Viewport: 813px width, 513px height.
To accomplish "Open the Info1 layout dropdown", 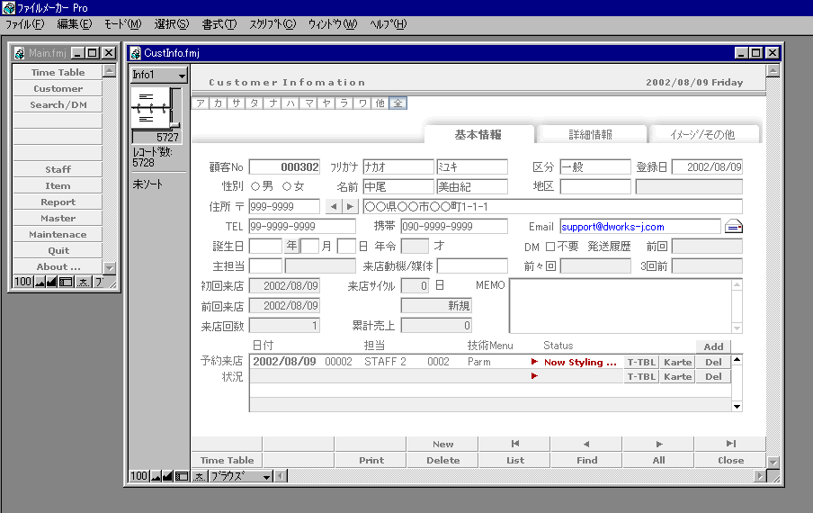I will 158,76.
